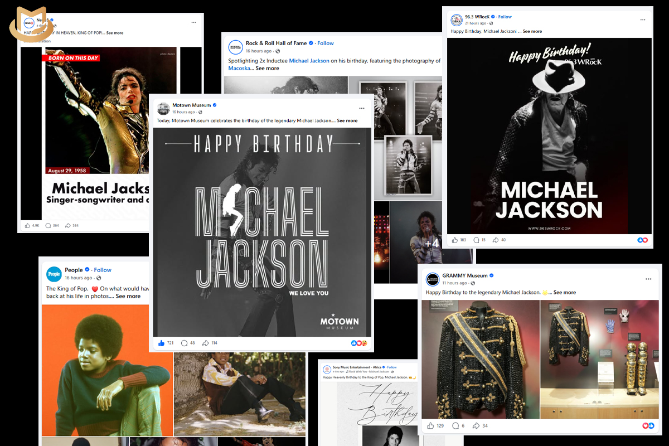The height and width of the screenshot is (446, 669).
Task: Open the People photo of man sitting by tree
Action: pyautogui.click(x=240, y=394)
